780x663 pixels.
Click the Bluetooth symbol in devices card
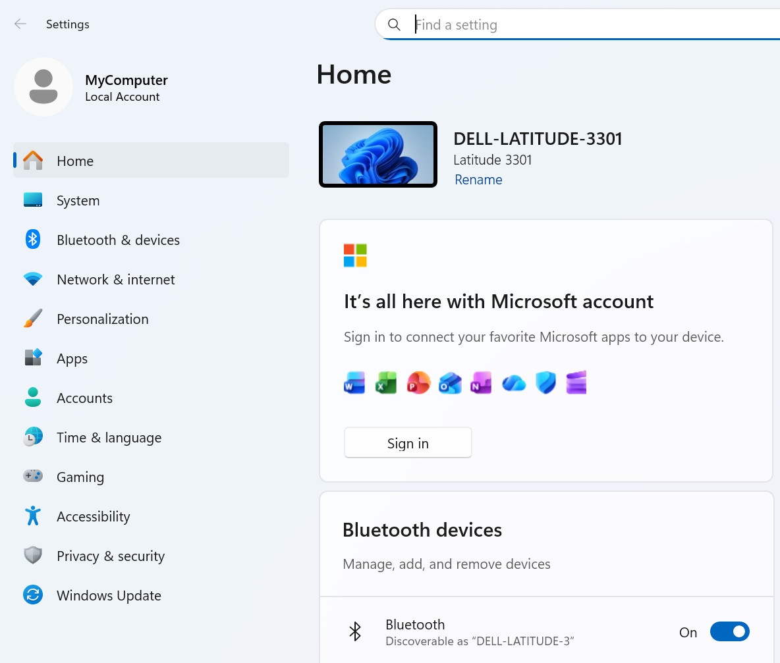(354, 631)
